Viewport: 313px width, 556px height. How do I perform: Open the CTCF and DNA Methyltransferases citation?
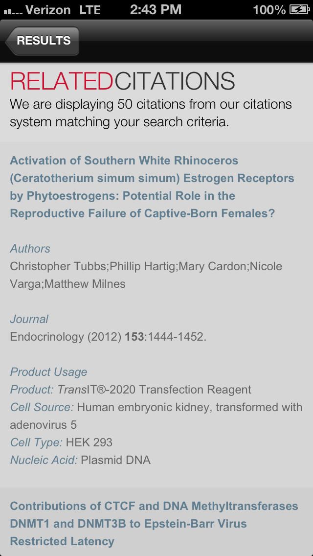coord(154,523)
